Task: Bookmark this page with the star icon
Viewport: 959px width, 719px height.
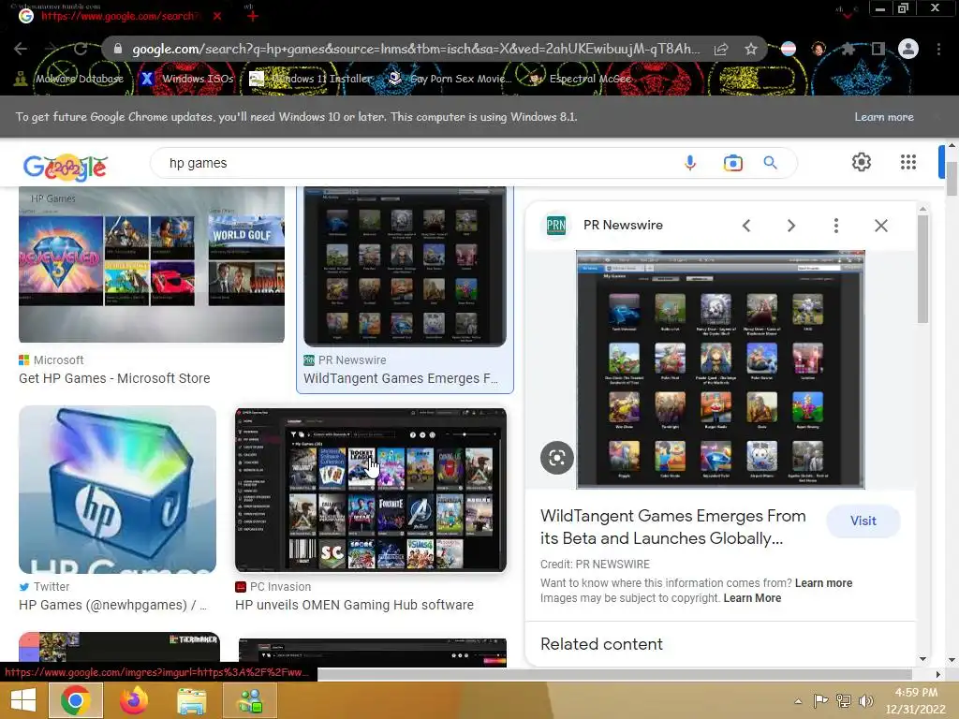Action: 751,49
